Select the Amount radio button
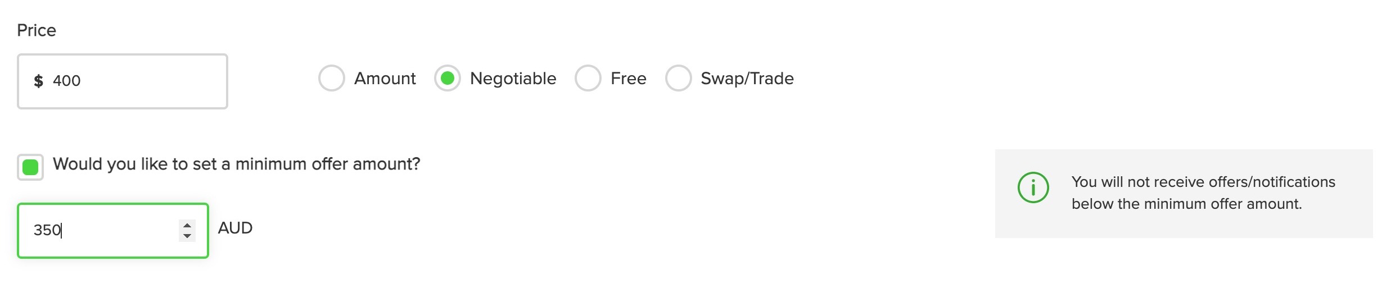 click(x=332, y=78)
